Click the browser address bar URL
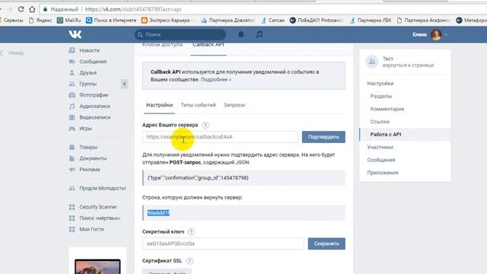The image size is (487, 274). [x=133, y=9]
